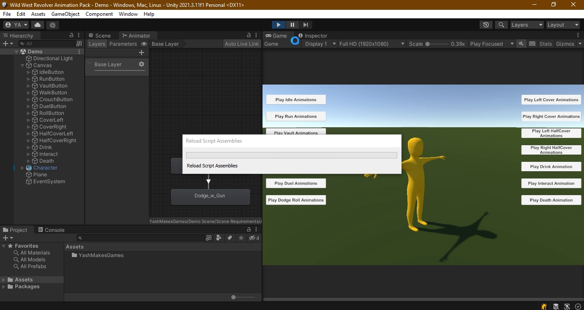Expand IdleButton in Hierarchy

coord(29,72)
